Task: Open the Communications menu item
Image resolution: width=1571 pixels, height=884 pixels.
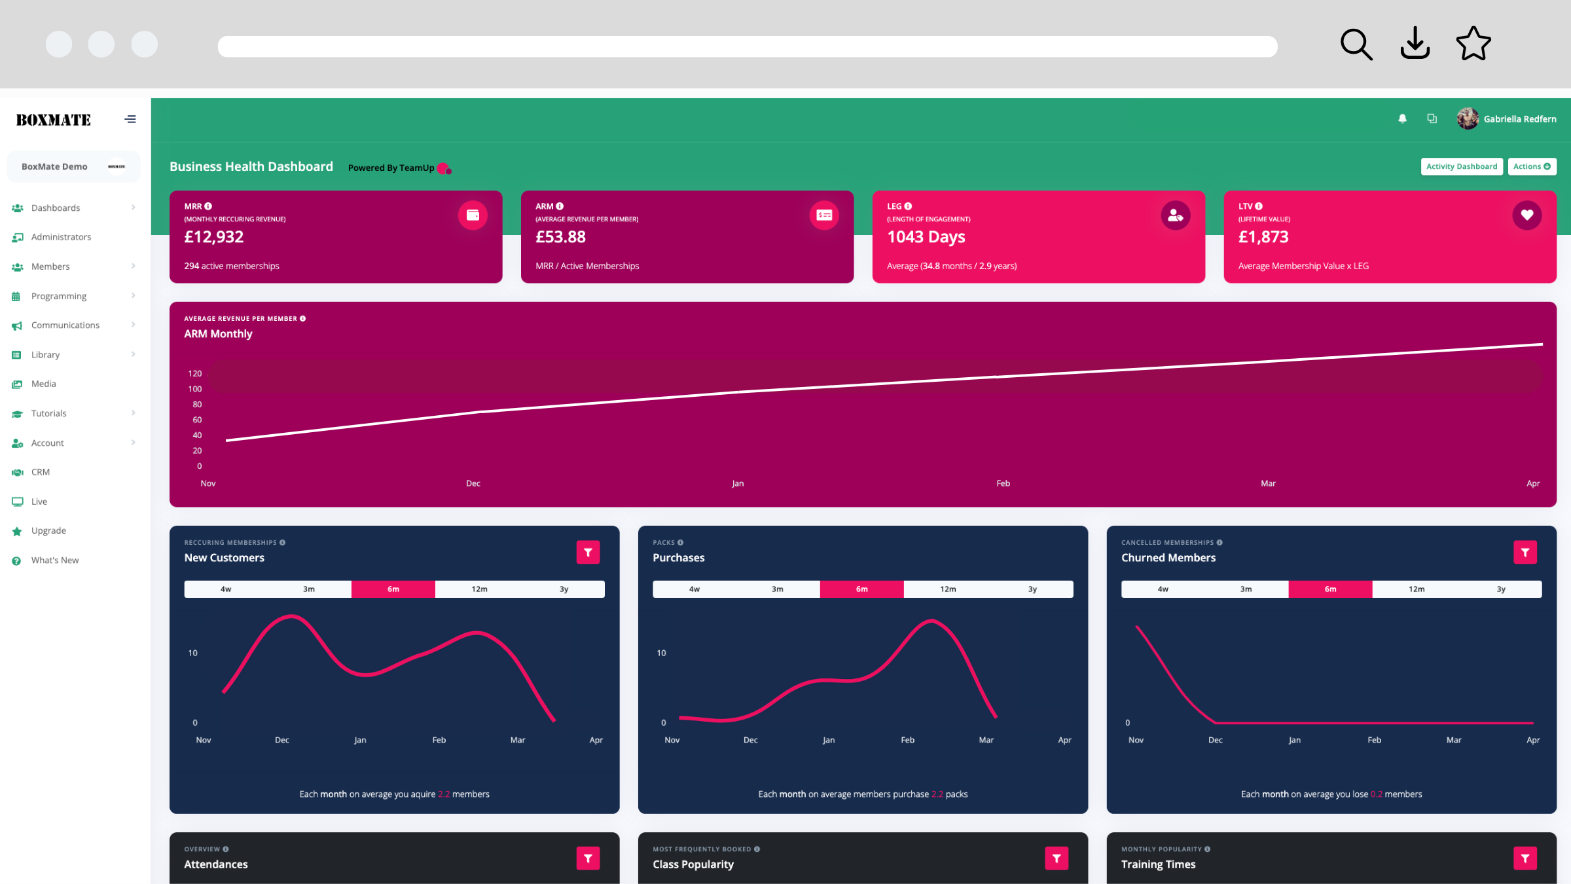Action: [65, 325]
